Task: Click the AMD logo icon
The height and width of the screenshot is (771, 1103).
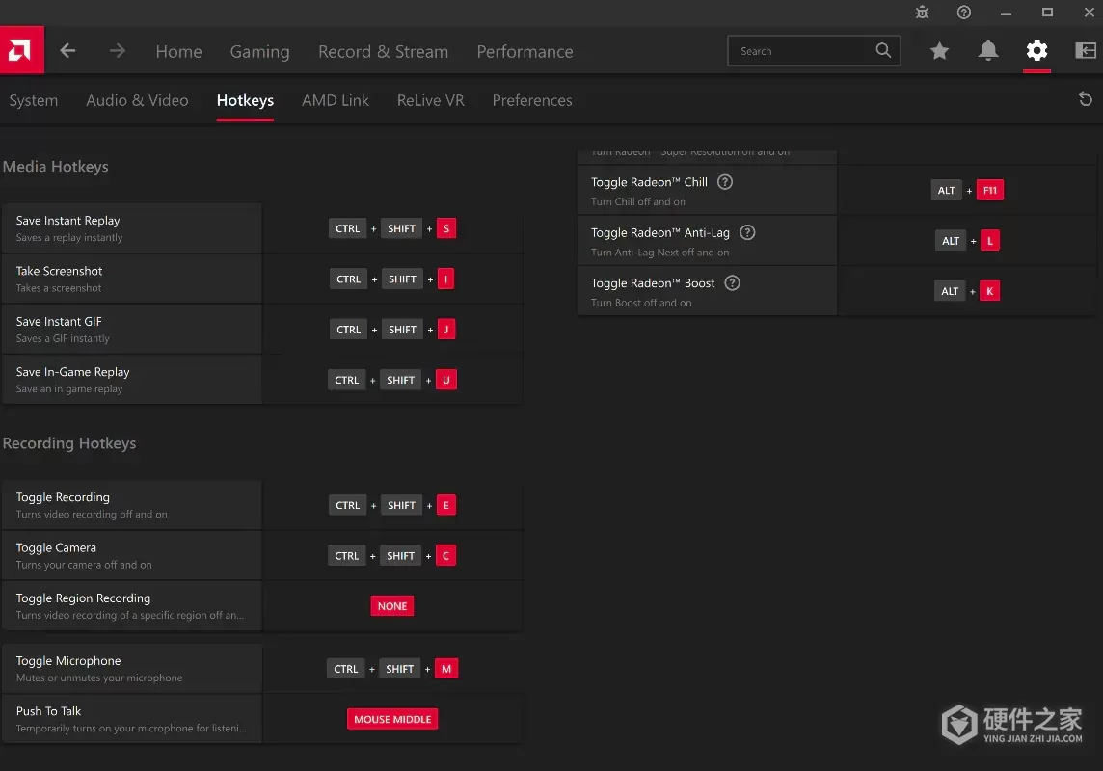Action: pyautogui.click(x=22, y=50)
